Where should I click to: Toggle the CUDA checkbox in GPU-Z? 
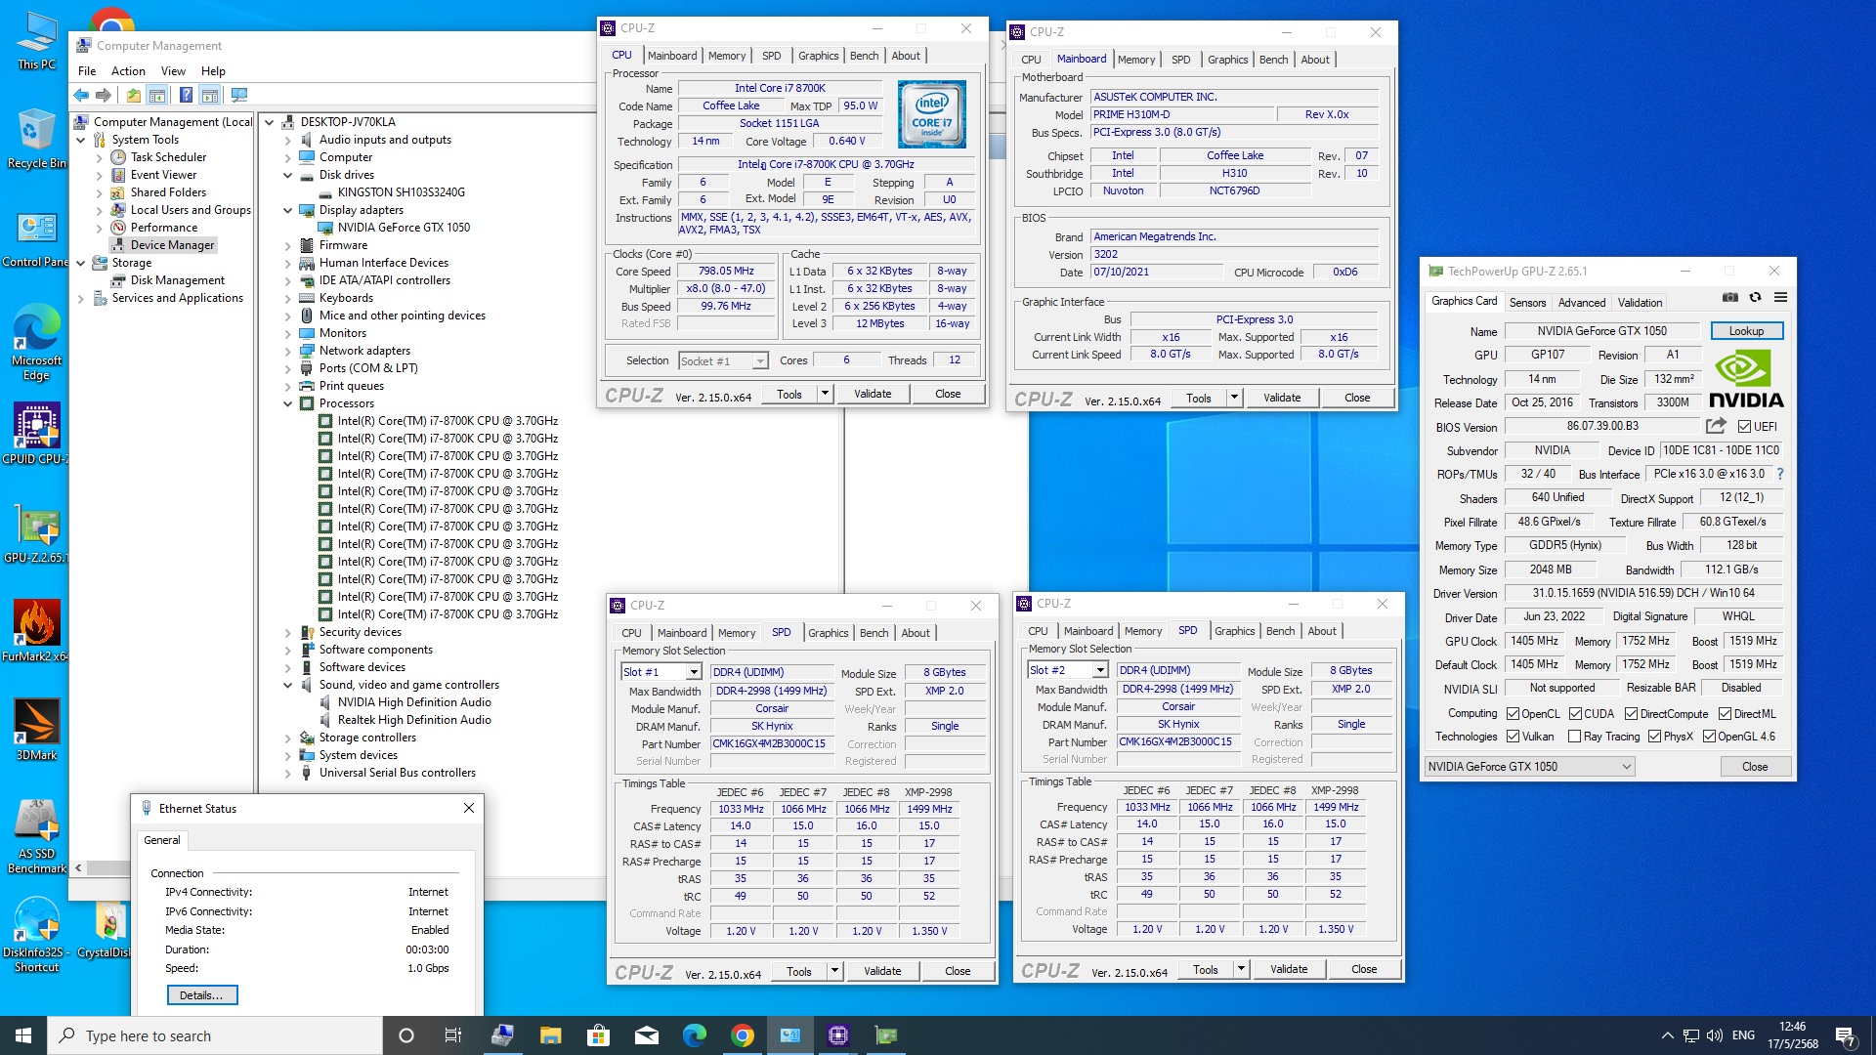tap(1575, 714)
